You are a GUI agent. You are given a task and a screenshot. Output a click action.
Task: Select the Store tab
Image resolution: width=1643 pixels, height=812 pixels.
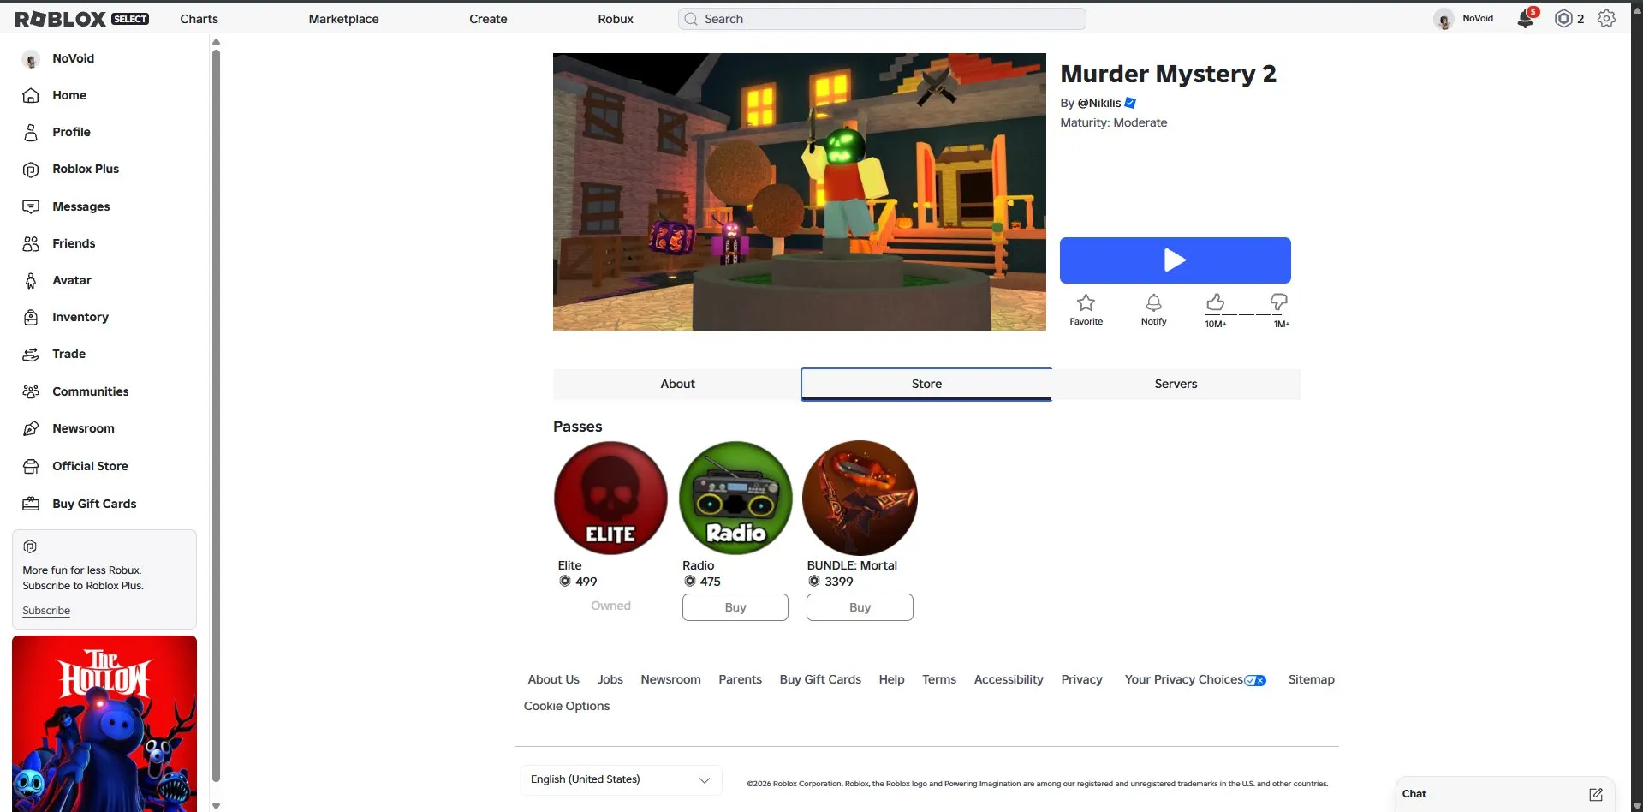[x=926, y=384]
